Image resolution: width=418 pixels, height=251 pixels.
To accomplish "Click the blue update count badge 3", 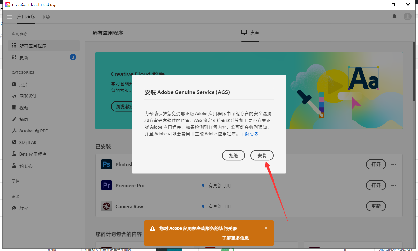I will pyautogui.click(x=73, y=57).
